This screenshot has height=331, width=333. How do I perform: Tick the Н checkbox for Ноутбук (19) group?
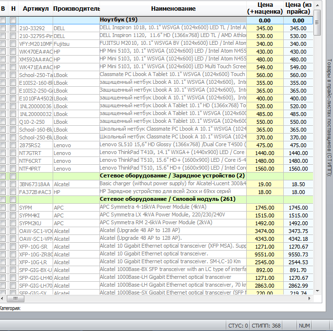coord(13,20)
